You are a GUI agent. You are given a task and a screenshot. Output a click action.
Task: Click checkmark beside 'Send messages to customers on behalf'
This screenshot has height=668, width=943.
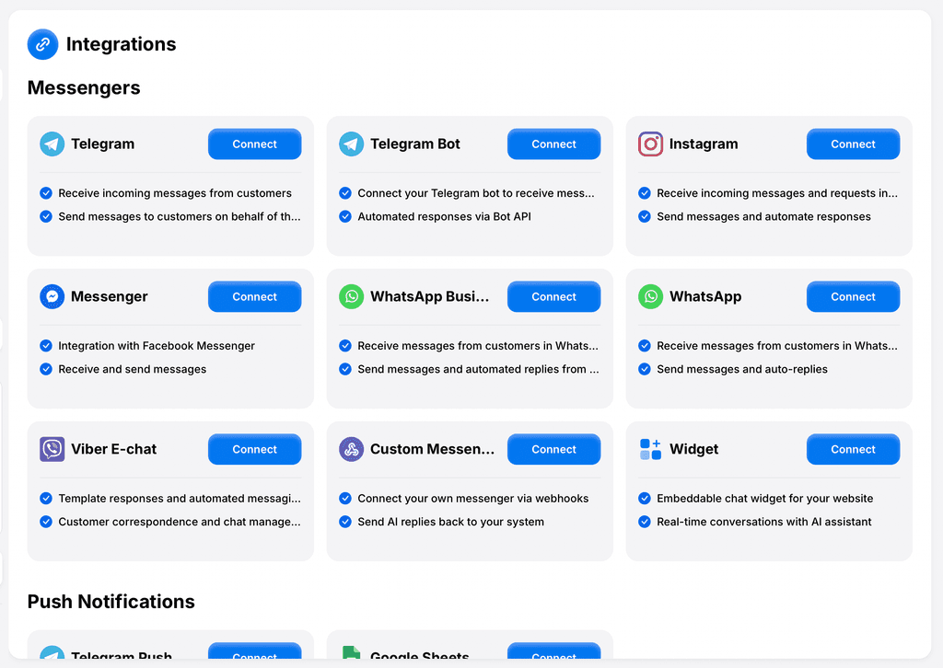pos(46,216)
